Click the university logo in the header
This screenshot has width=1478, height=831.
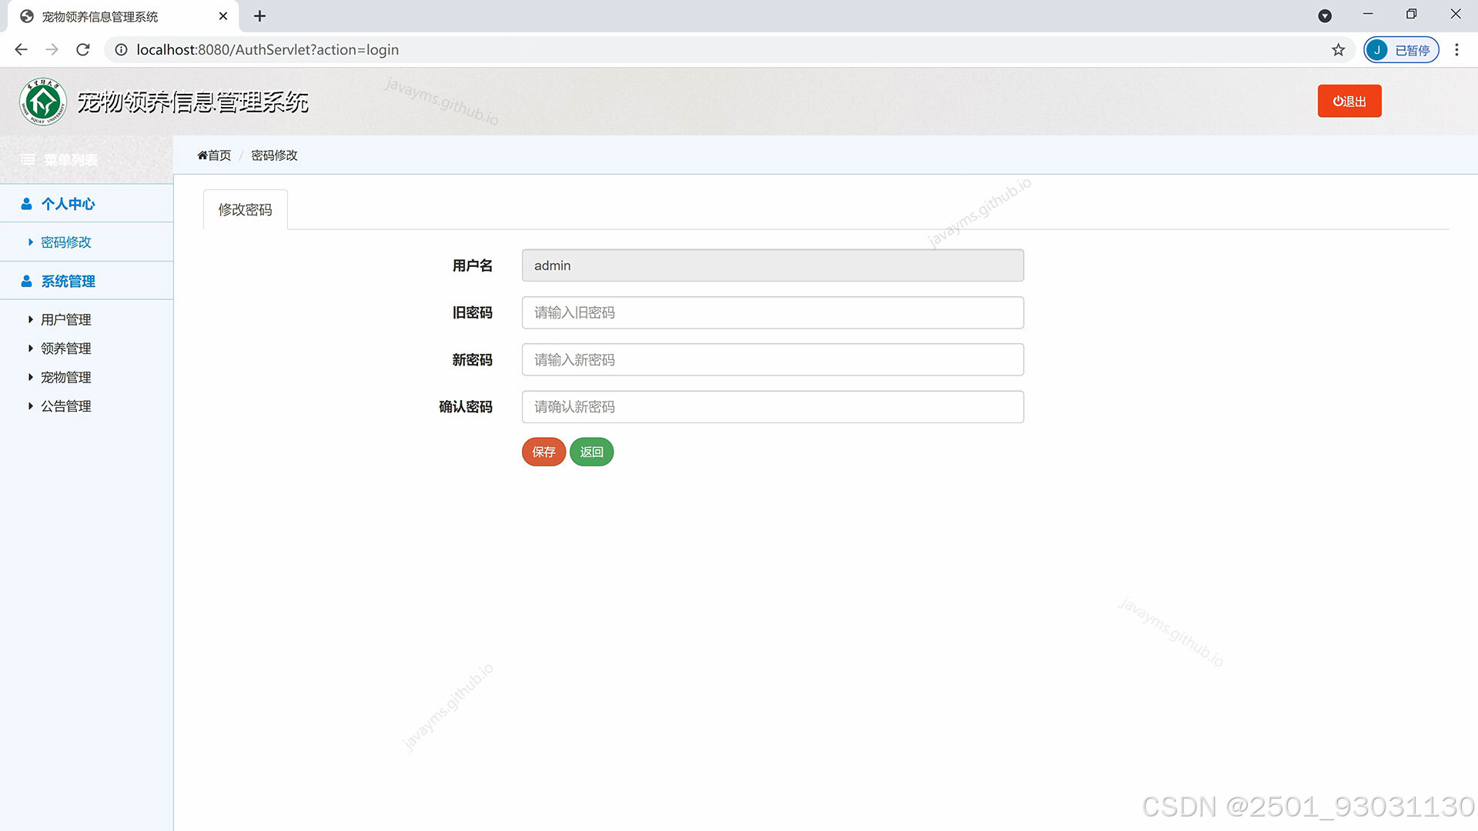pos(43,101)
